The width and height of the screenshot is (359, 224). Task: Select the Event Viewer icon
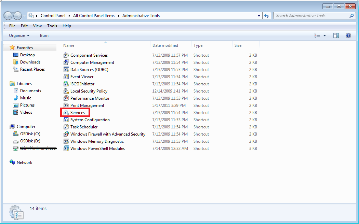66,76
